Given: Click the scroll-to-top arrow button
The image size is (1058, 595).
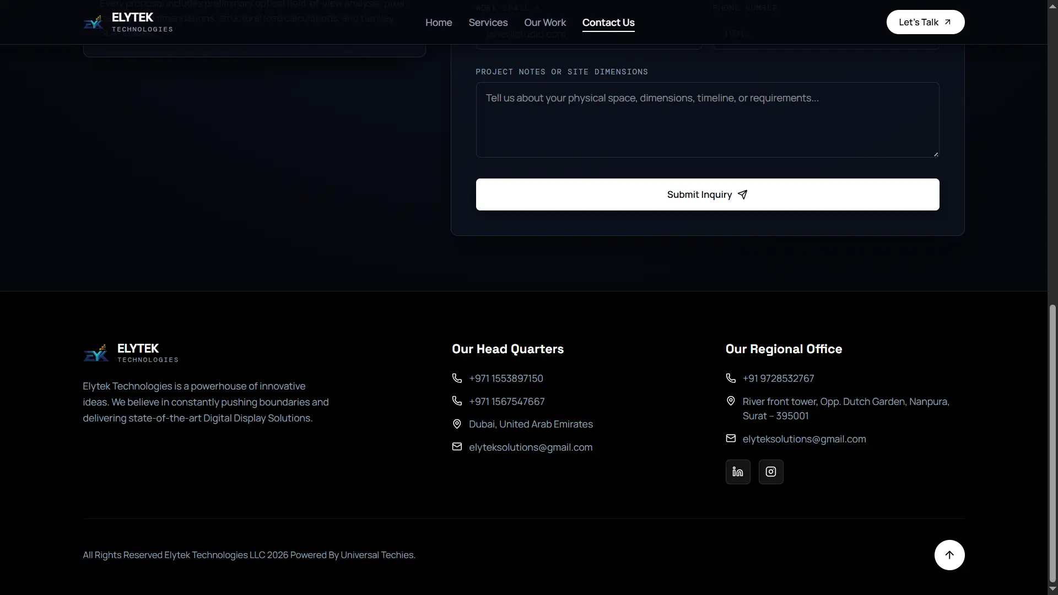Looking at the screenshot, I should coord(949,555).
